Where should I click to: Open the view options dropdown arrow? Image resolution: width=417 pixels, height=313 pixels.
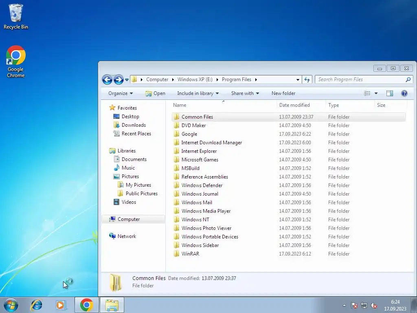pyautogui.click(x=376, y=93)
